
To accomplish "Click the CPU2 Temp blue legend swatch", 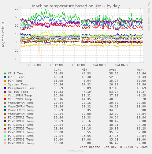I will 5,77.
